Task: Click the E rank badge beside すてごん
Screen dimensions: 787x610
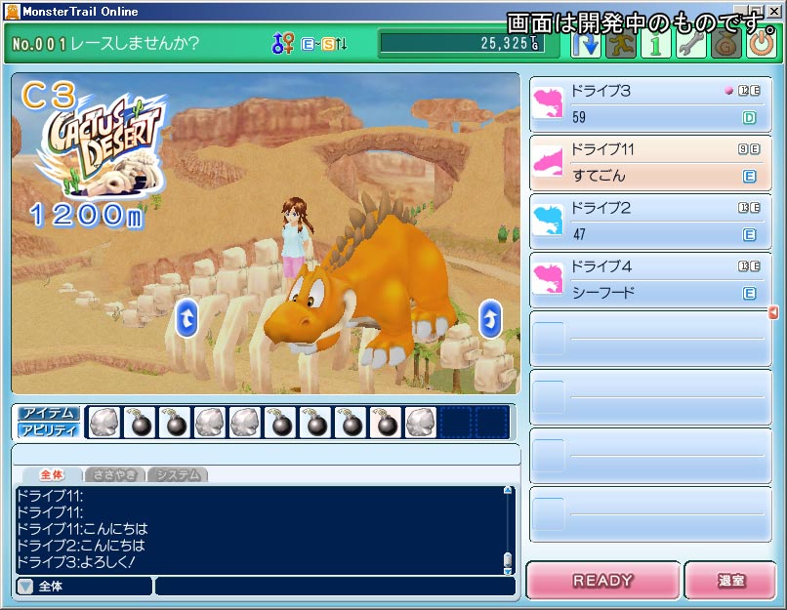Action: (749, 176)
